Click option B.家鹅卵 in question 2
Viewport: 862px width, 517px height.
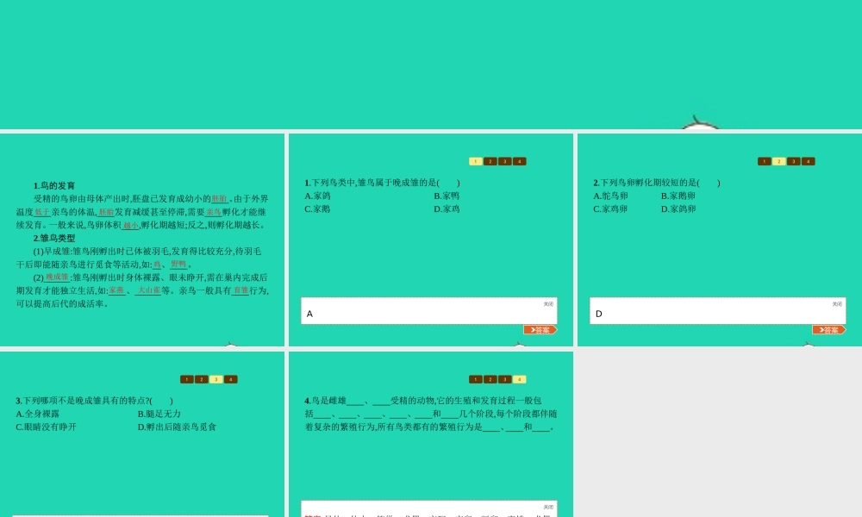pos(678,196)
